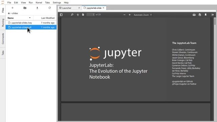Click the JupyterLab logo icon
The width and height of the screenshot is (217, 122).
coord(3,2)
